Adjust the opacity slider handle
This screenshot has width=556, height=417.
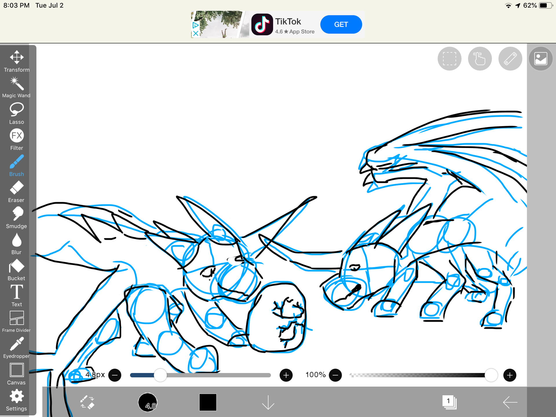pos(491,375)
